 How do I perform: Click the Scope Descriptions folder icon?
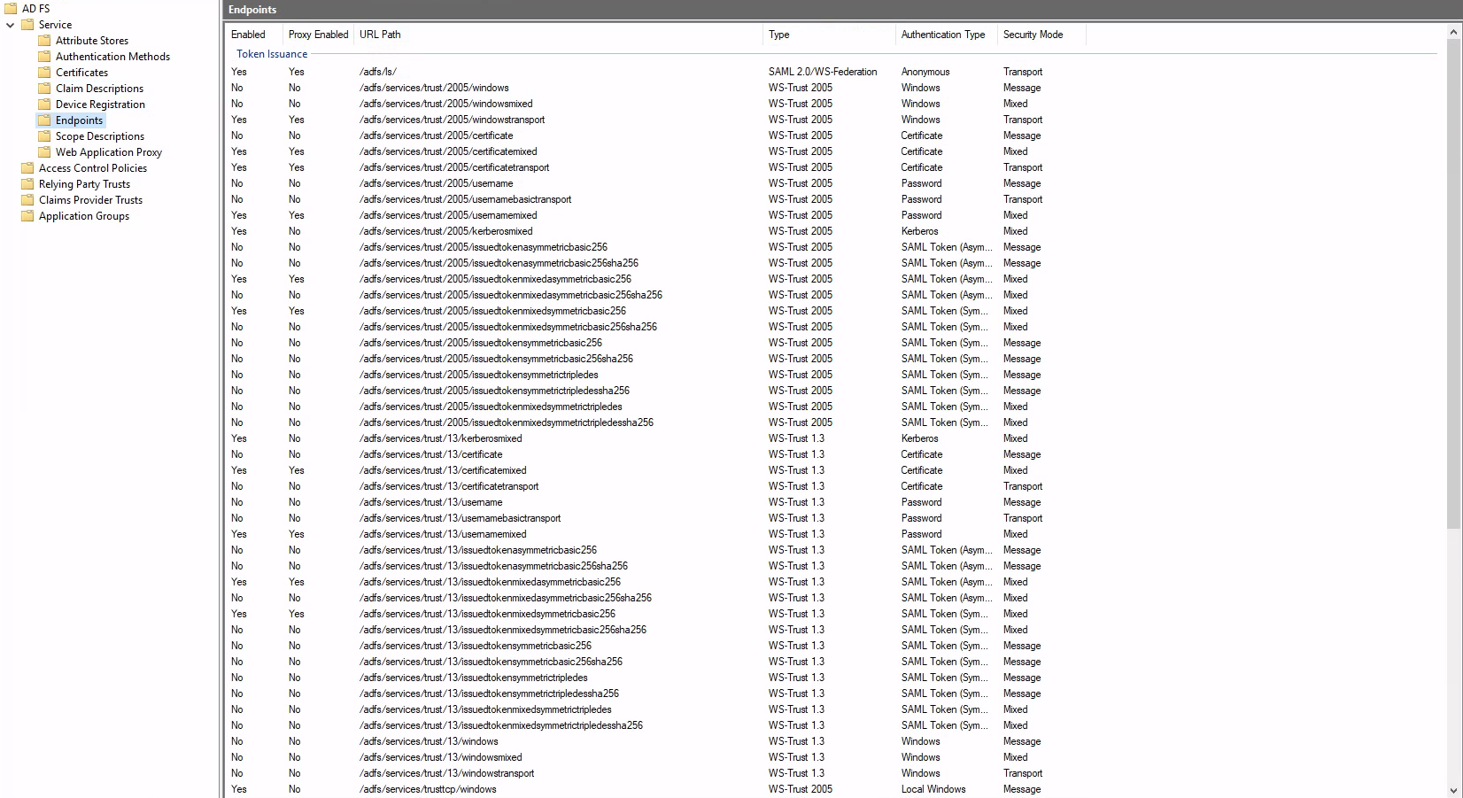click(44, 136)
